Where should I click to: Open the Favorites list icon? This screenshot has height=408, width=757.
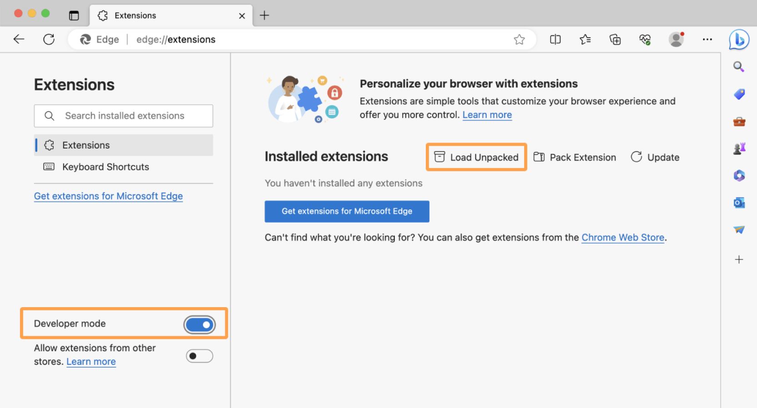[585, 40]
